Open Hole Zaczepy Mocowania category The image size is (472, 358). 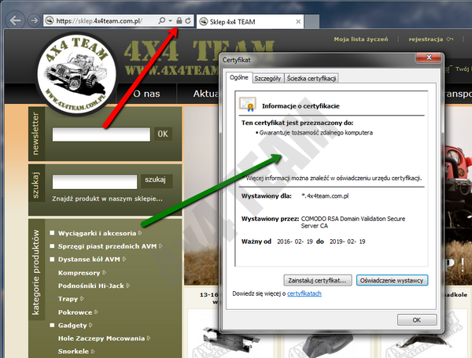click(x=101, y=338)
